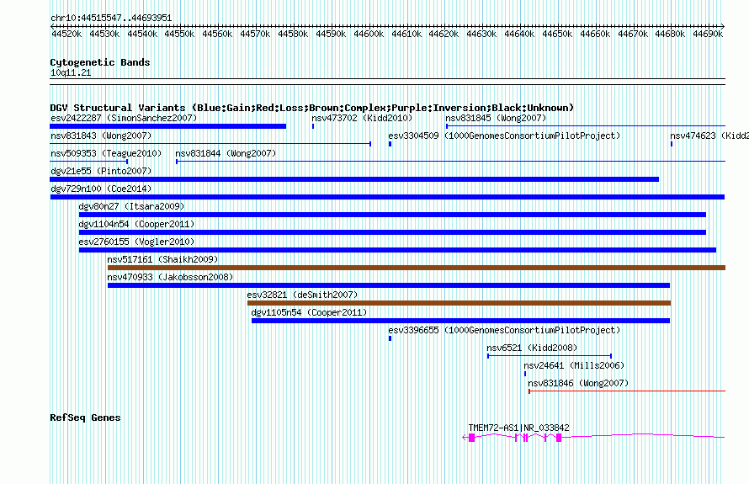Click the nsv470933 (Jakobsson2008) label
The image size is (749, 484).
(170, 277)
